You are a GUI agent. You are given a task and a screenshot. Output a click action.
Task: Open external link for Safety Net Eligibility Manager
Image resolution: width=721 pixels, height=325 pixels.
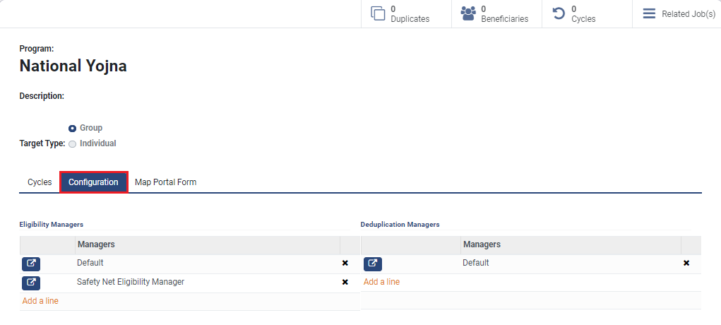[x=31, y=283]
